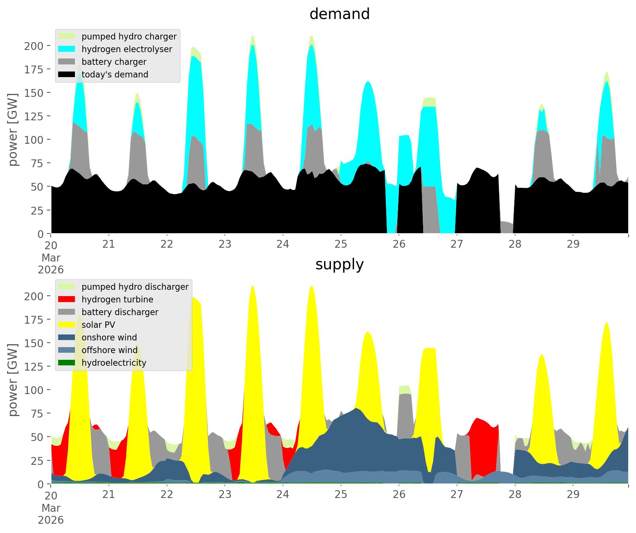Click the "supply" chart title
This screenshot has width=636, height=533.
point(339,264)
